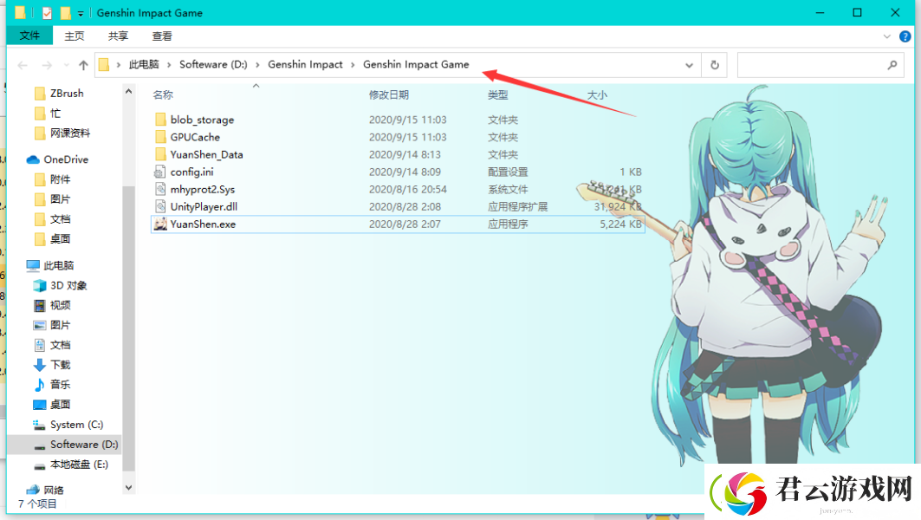Sort files by 修改日期 column
This screenshot has height=520, width=921.
388,94
